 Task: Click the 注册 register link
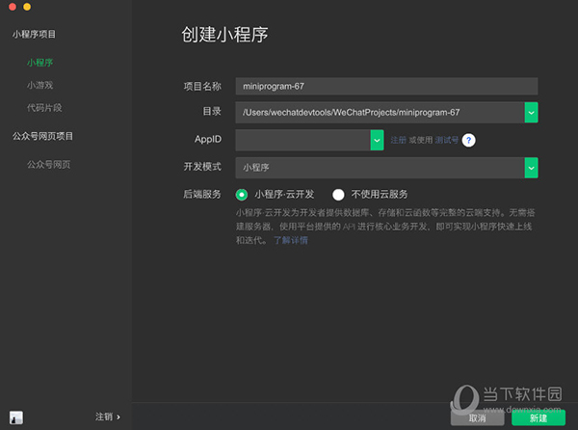pos(398,140)
